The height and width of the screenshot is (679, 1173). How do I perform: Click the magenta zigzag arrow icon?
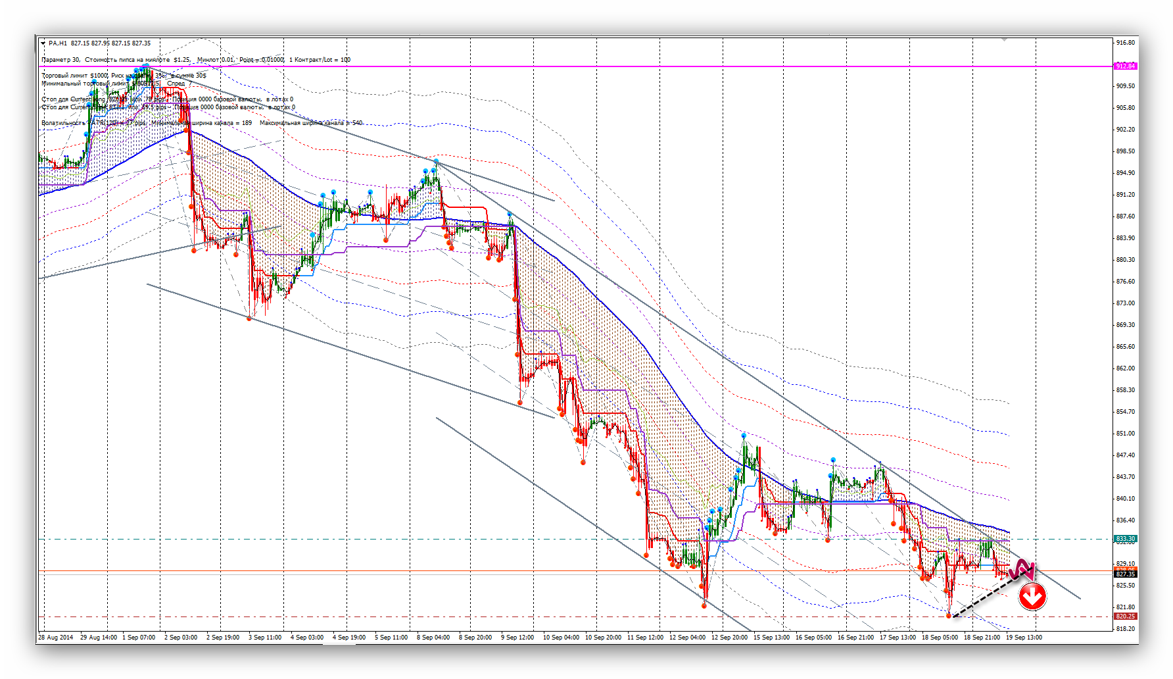point(1021,570)
